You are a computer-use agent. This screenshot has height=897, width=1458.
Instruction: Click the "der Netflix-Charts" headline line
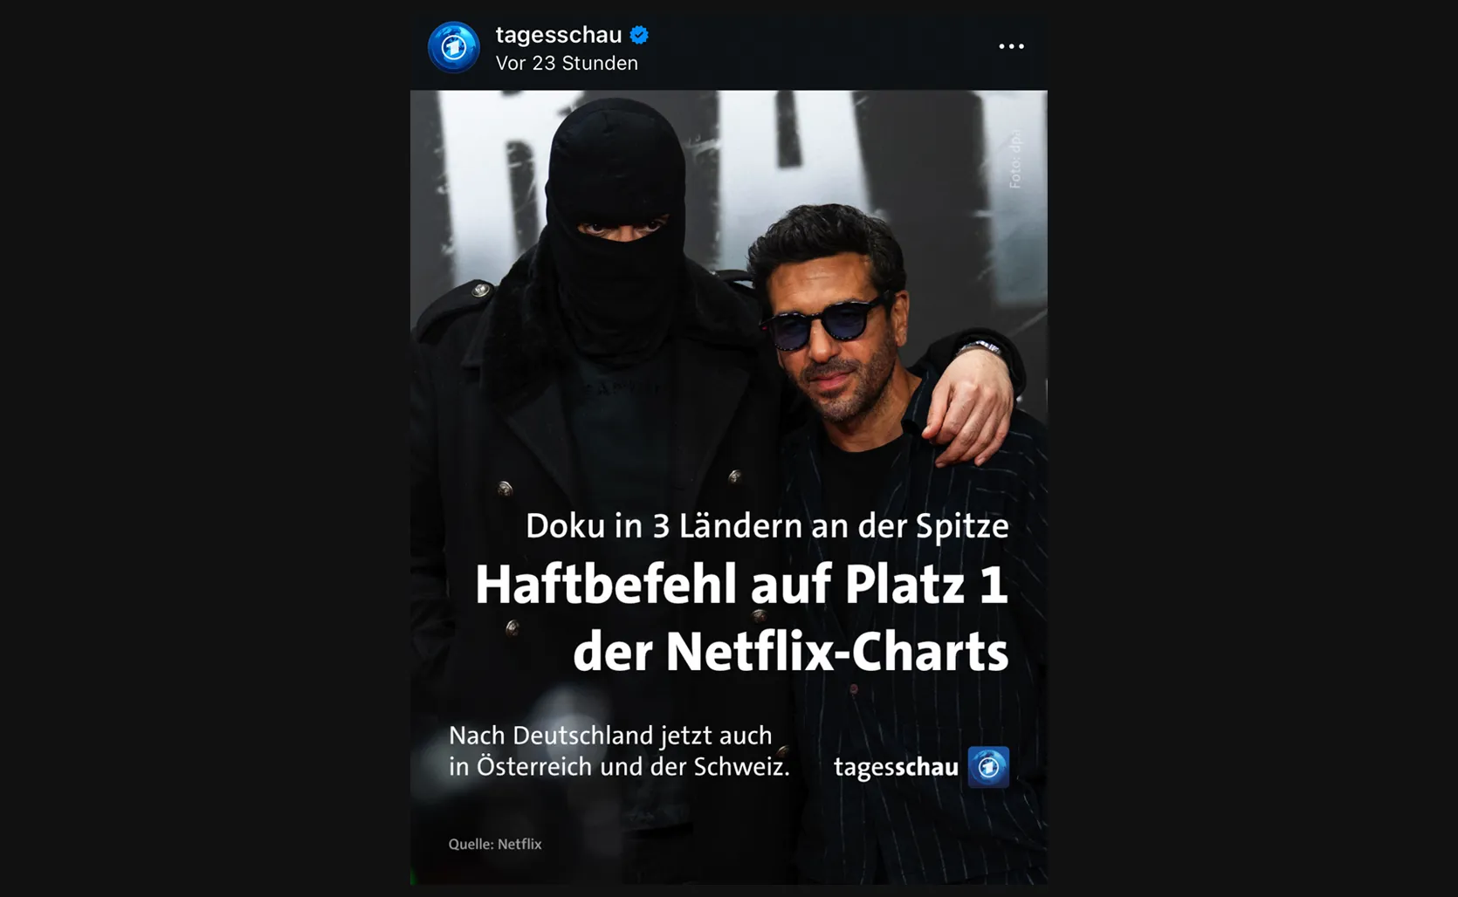click(791, 651)
